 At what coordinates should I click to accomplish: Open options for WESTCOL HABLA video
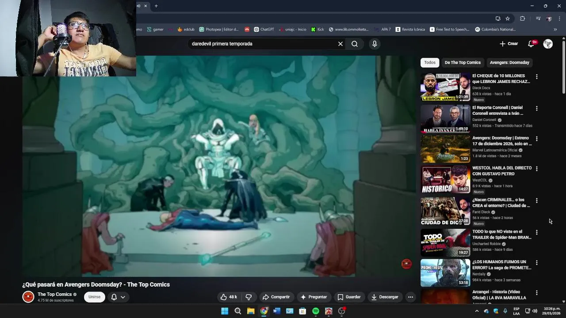(x=536, y=169)
